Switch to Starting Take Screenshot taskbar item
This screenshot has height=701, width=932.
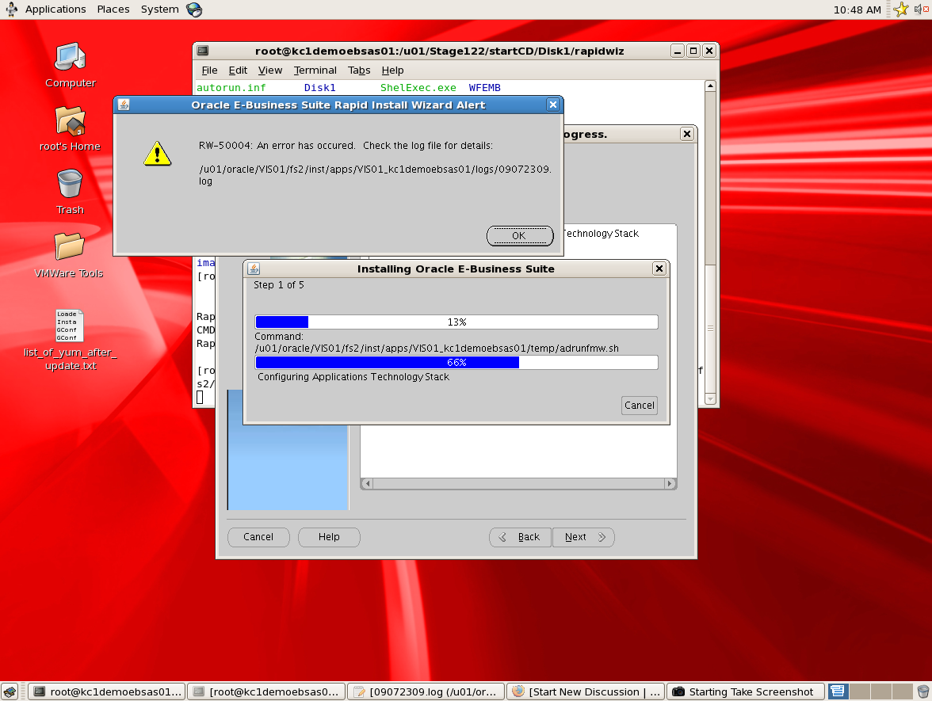point(745,691)
